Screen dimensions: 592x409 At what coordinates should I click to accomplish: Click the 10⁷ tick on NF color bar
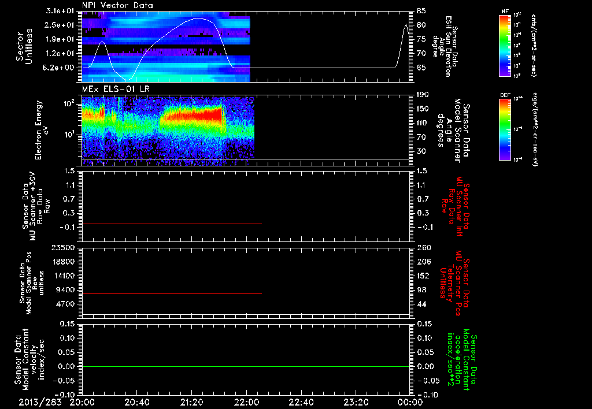[517, 65]
